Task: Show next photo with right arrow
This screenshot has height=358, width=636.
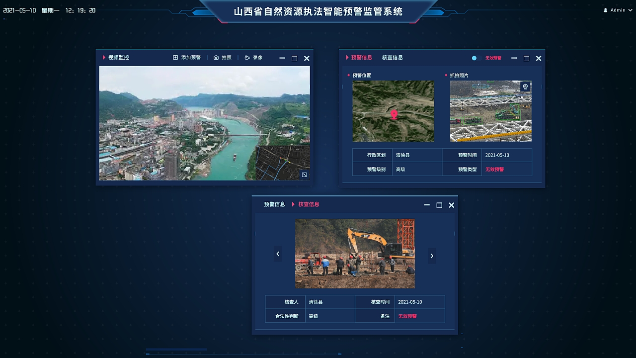Action: tap(432, 256)
